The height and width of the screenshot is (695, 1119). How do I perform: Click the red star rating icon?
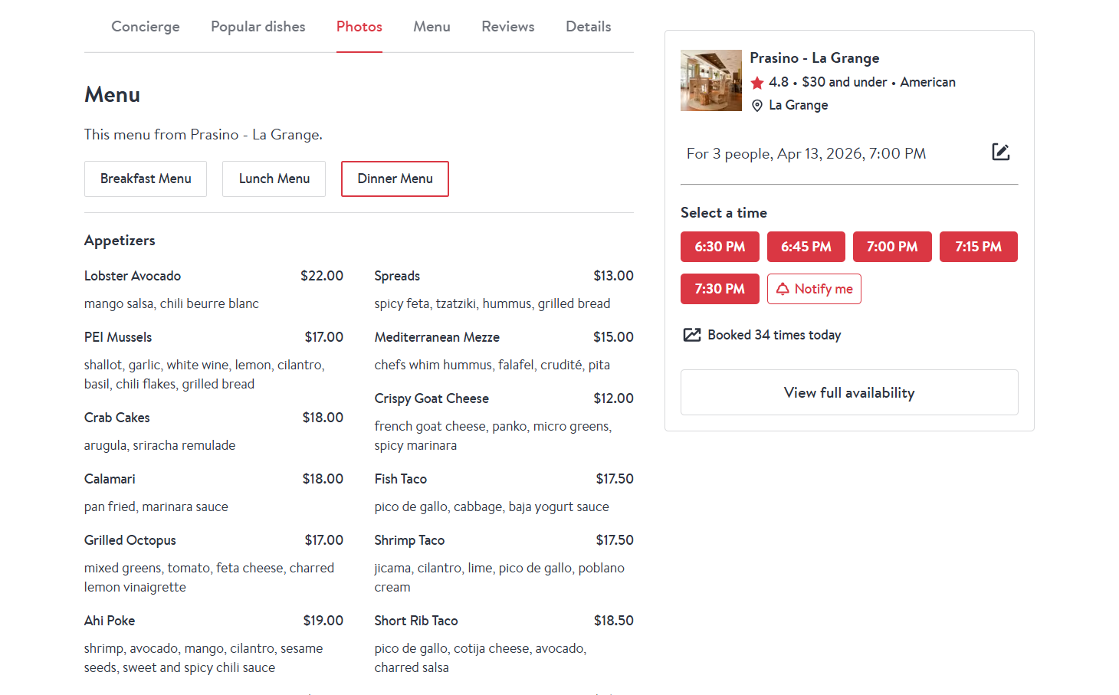click(757, 83)
